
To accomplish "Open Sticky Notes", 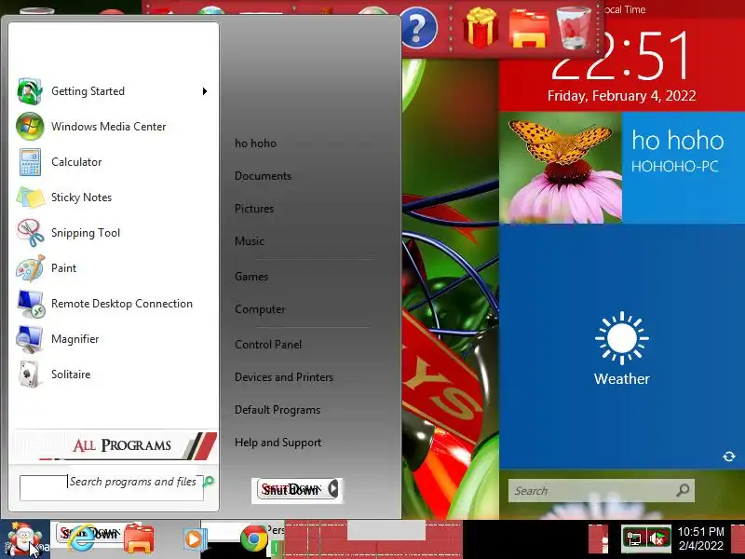I will coord(113,198).
